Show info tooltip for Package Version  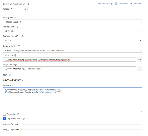point(19,46)
